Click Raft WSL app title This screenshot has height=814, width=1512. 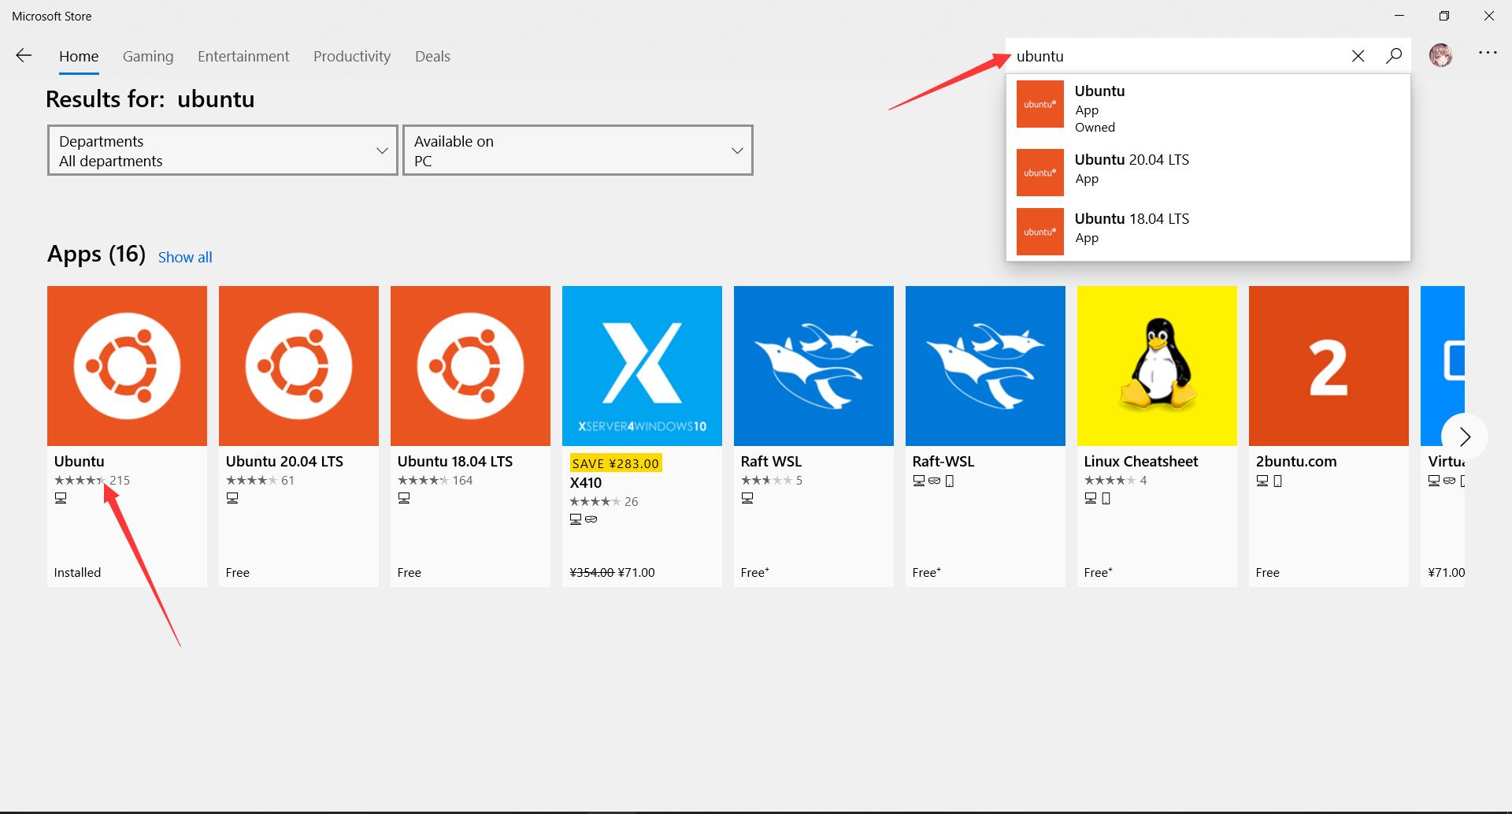pyautogui.click(x=771, y=461)
